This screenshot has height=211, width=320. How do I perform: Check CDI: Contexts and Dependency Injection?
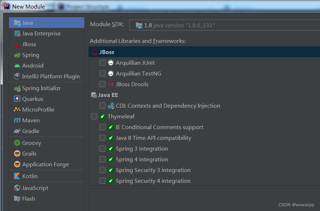point(102,106)
